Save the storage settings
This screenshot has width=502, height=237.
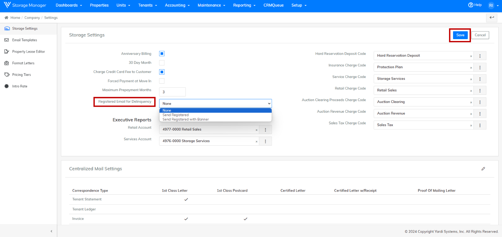click(x=460, y=35)
